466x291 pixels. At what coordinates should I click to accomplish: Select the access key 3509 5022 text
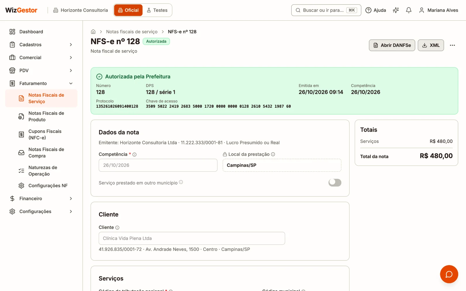218,107
